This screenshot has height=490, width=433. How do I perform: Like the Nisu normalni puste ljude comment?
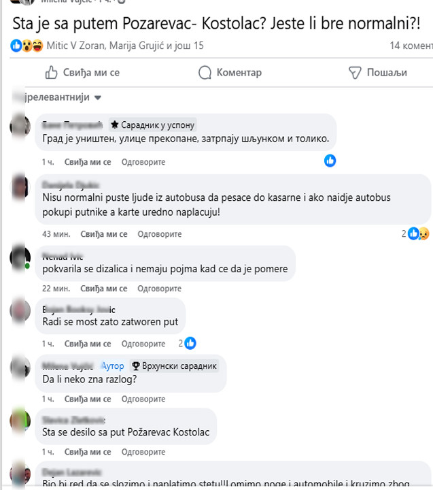click(x=104, y=234)
